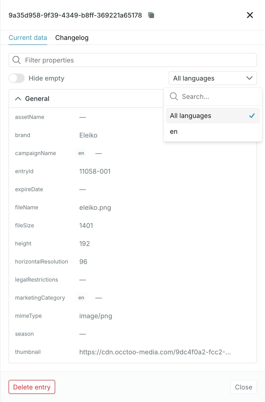Click the assetName property label
The image size is (265, 402).
[x=30, y=117]
